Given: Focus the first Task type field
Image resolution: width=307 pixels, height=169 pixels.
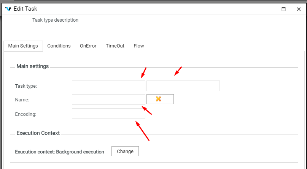Looking at the screenshot, I should 108,86.
